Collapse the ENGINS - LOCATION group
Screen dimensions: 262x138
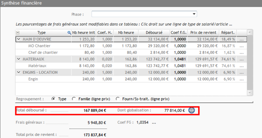point(19,72)
